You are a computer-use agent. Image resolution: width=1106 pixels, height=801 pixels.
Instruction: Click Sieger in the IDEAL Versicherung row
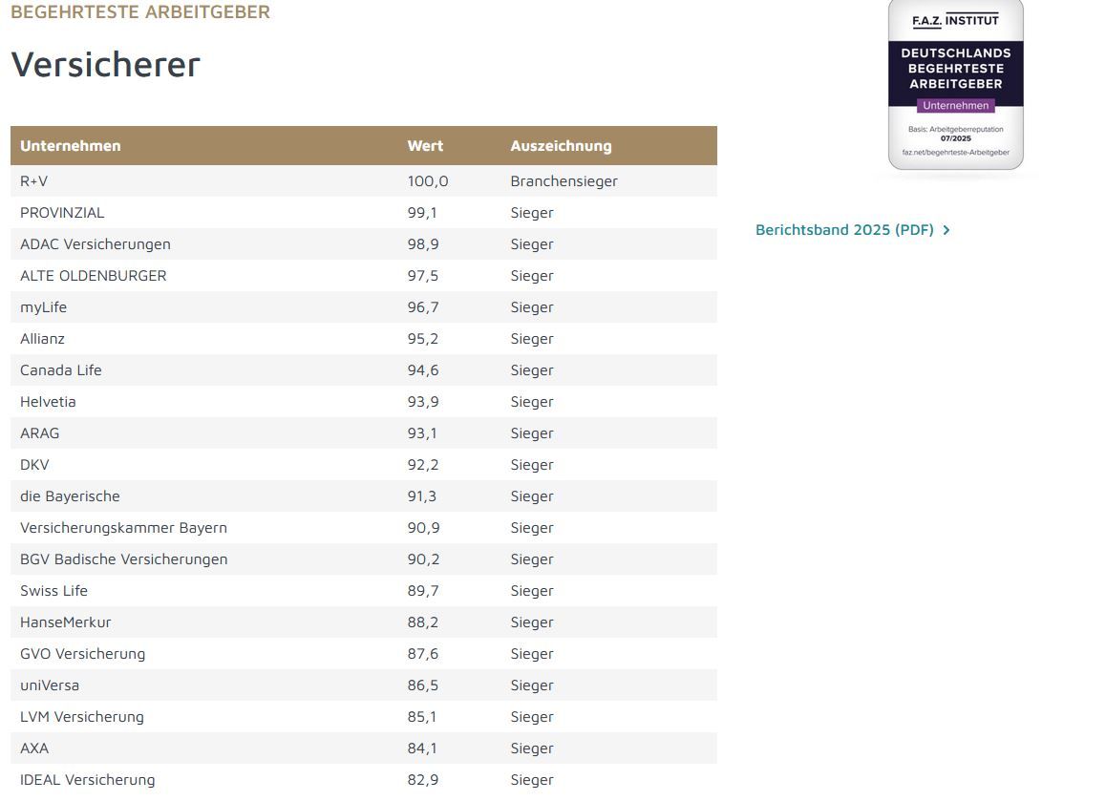532,780
